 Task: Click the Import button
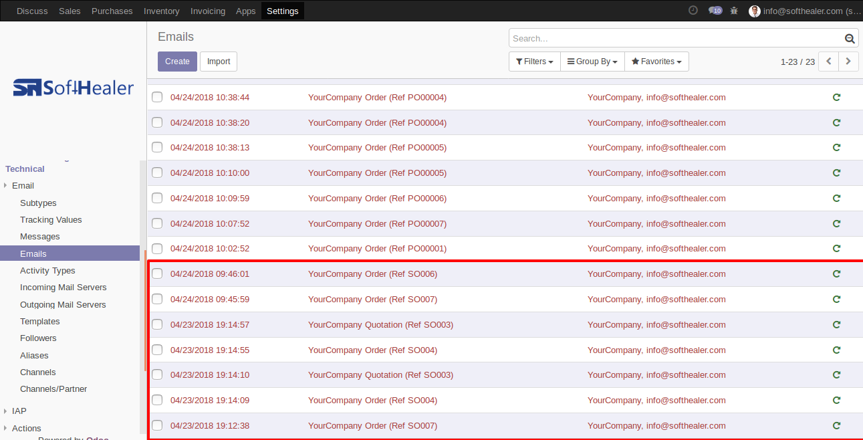click(219, 62)
